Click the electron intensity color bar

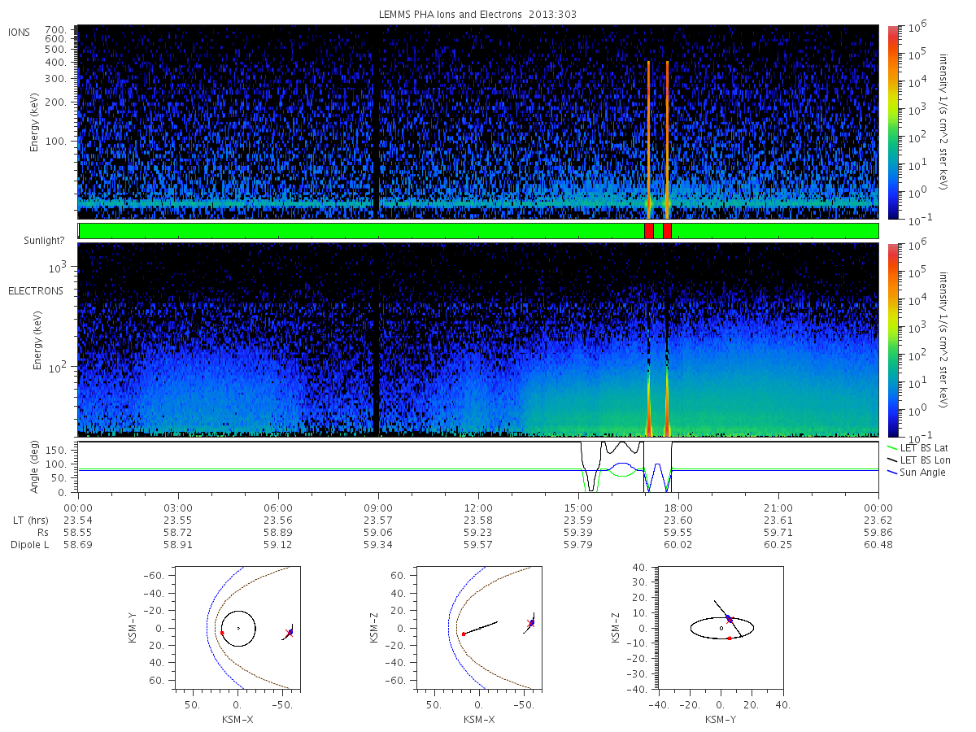click(892, 339)
